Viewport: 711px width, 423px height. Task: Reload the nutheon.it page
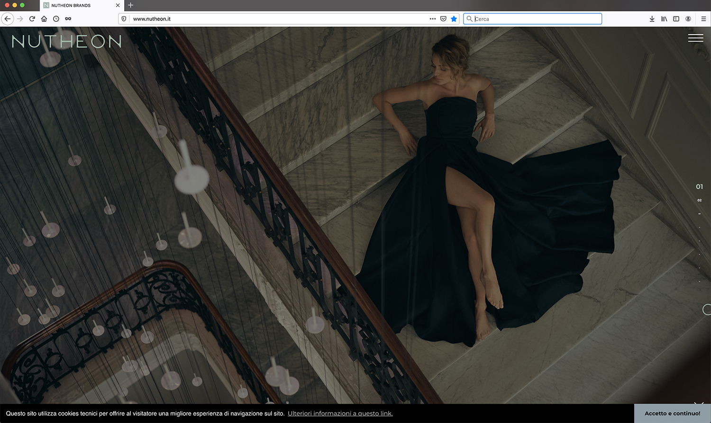click(32, 19)
